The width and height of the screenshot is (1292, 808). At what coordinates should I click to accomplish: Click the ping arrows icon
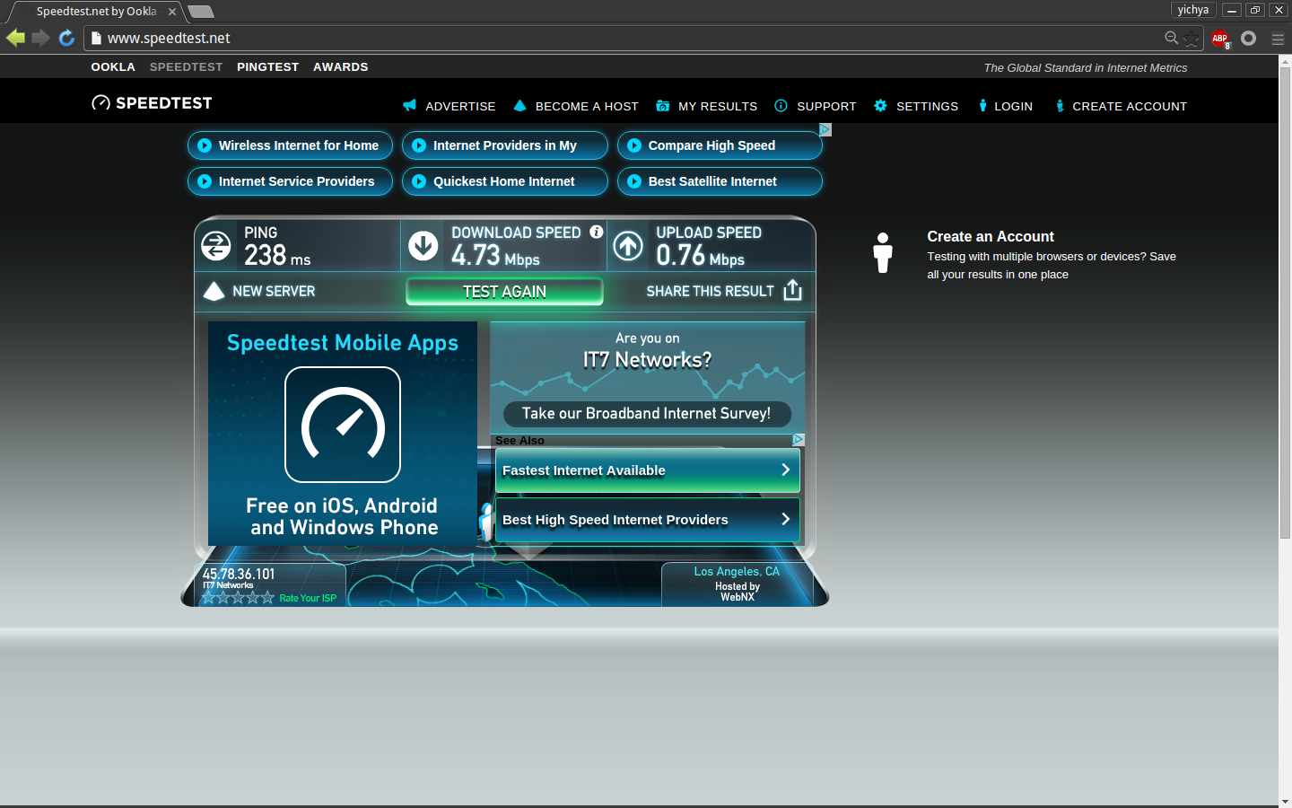(216, 245)
